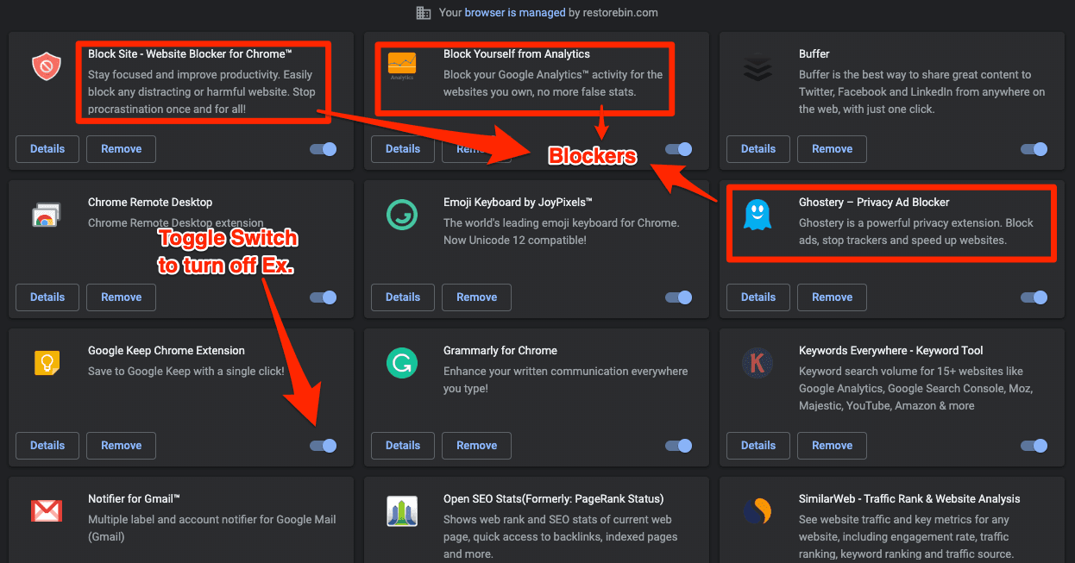The image size is (1075, 563).
Task: Remove Grammarly for Chrome
Action: [x=476, y=446]
